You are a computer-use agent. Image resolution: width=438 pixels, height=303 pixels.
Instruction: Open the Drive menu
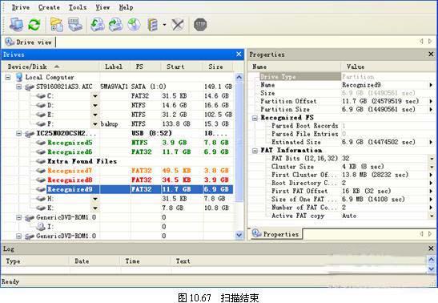coord(21,7)
